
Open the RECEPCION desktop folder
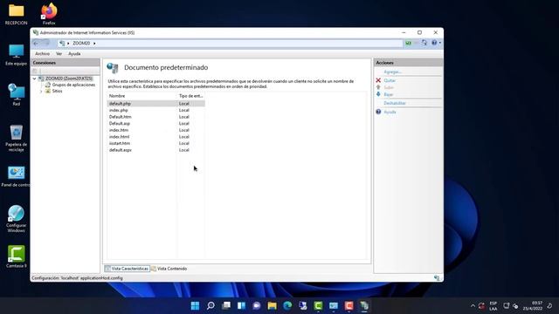tap(16, 15)
